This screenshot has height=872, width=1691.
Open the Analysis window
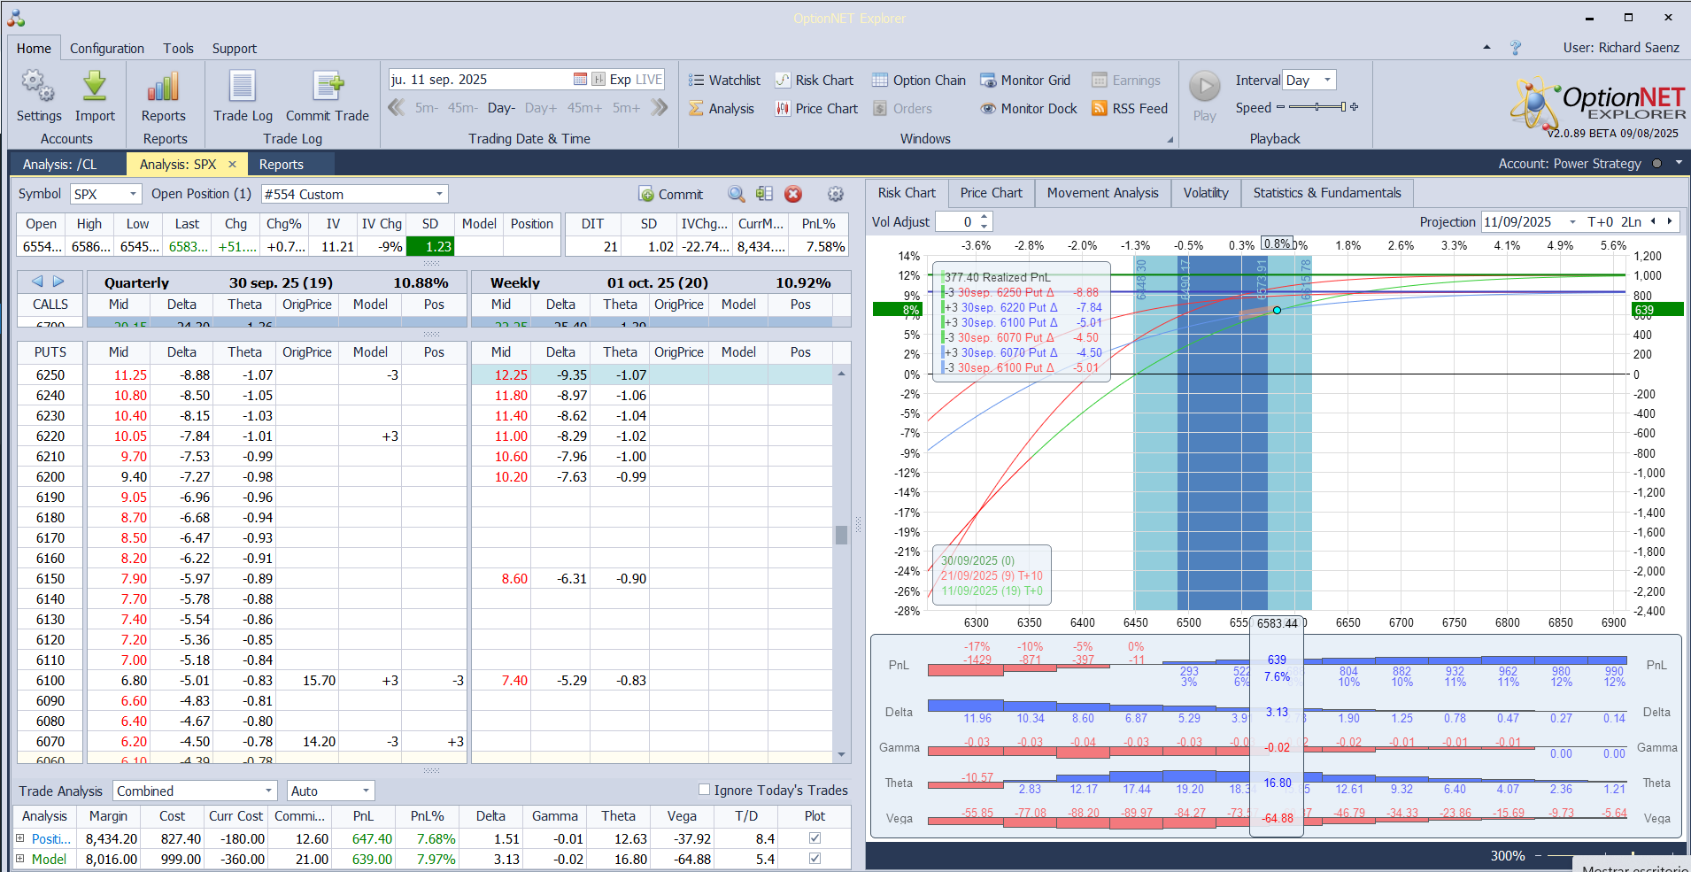(x=722, y=109)
